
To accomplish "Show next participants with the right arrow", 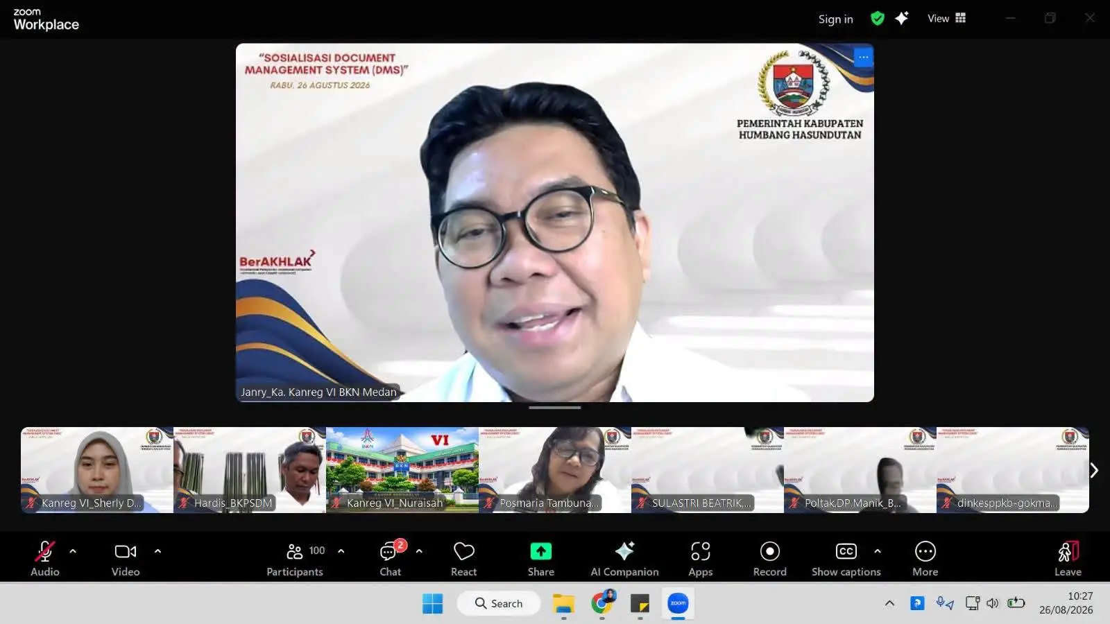I will click(1094, 470).
